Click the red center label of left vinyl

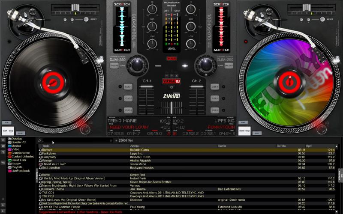point(53,83)
